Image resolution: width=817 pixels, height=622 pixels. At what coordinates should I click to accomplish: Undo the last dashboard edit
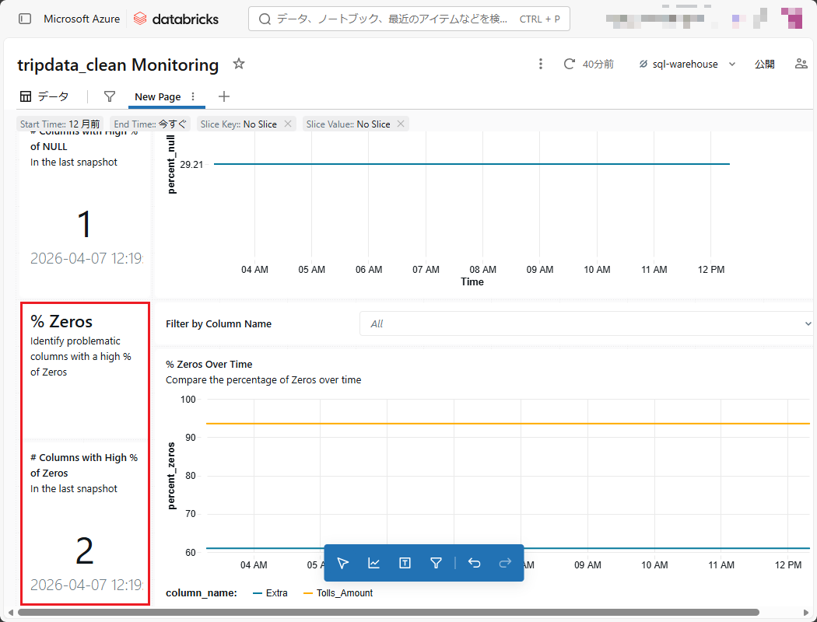474,563
